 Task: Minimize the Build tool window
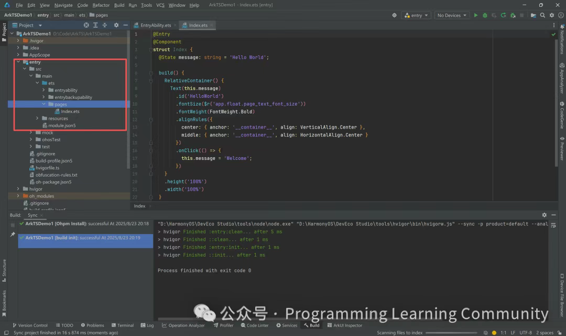553,215
